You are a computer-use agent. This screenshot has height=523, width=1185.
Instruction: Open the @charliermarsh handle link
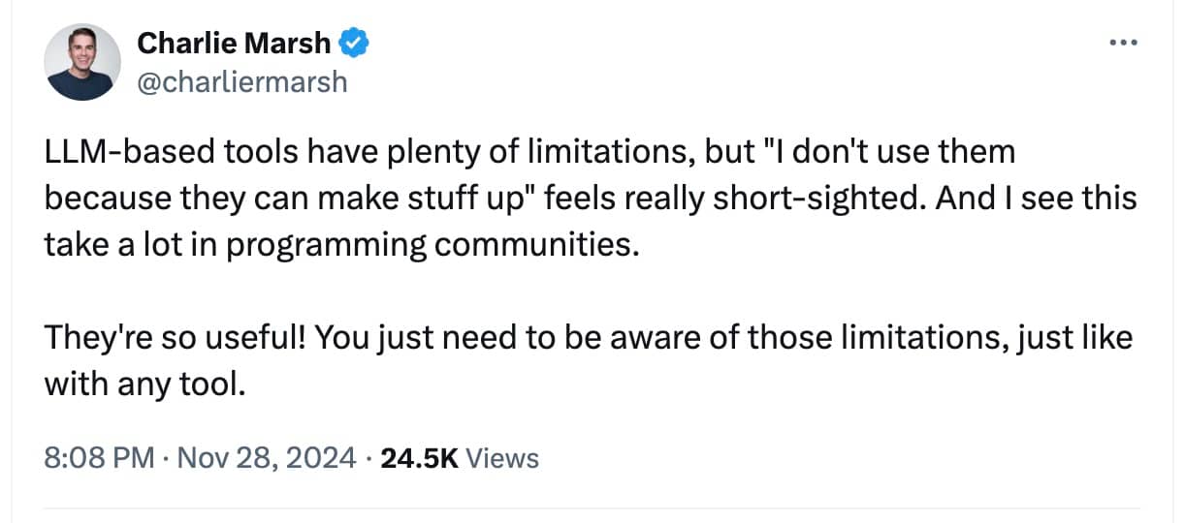click(x=241, y=82)
